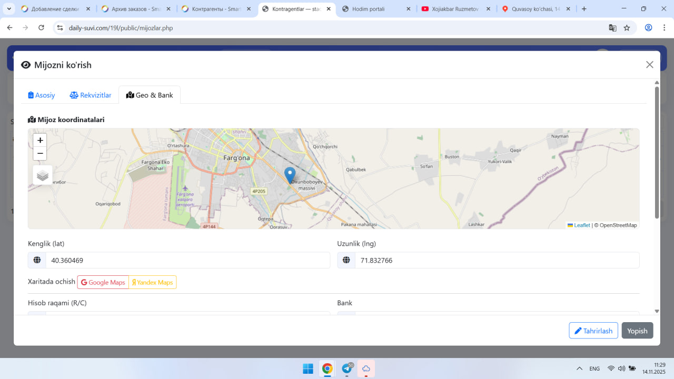The image size is (674, 379).
Task: Reload the page
Action: pyautogui.click(x=41, y=28)
